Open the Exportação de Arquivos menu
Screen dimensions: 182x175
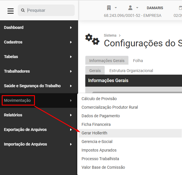(x=25, y=130)
